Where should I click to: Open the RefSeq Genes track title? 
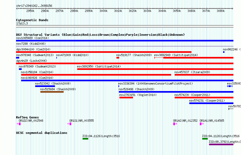click(27, 117)
